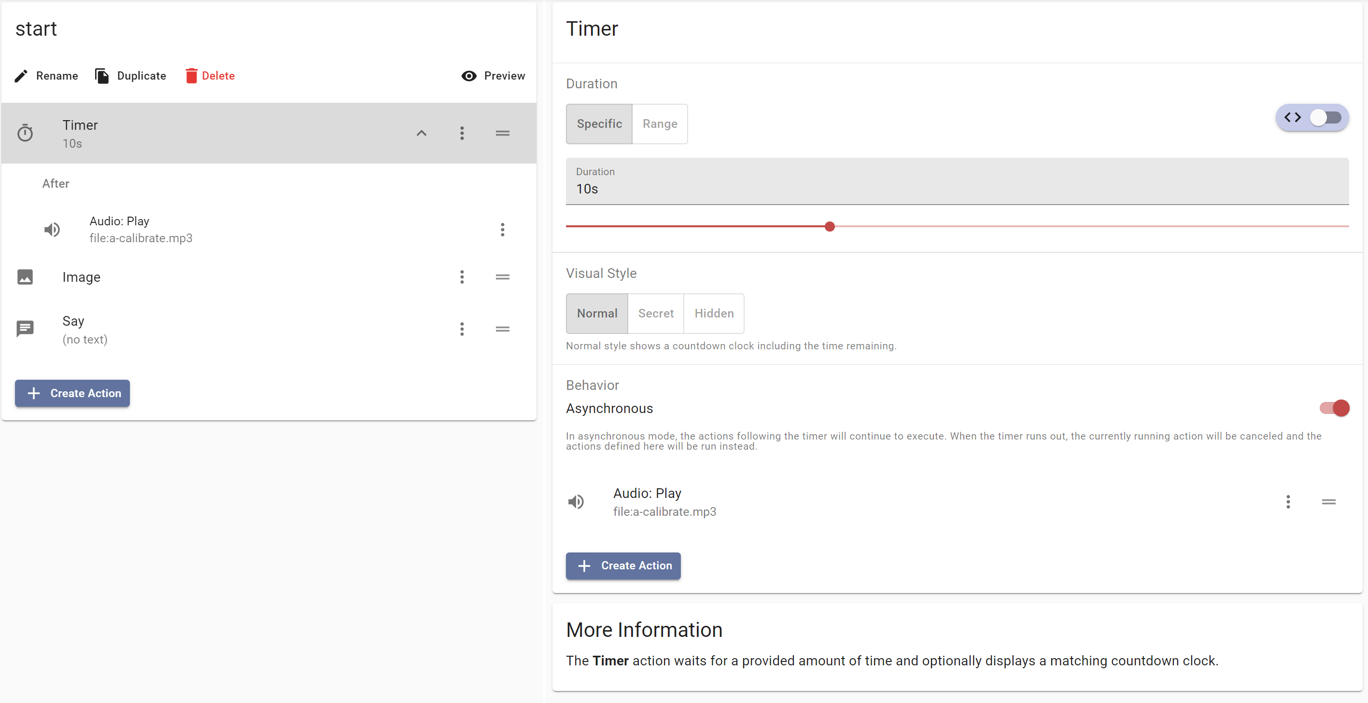The image size is (1368, 703).
Task: Select the Hidden visual style
Action: [714, 314]
